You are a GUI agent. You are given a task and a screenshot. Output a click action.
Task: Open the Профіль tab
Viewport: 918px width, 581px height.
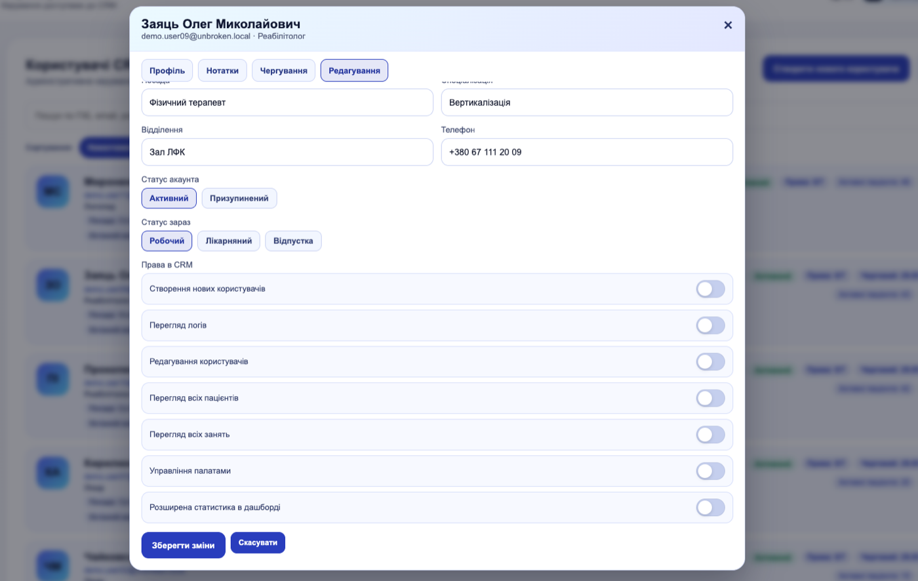click(x=167, y=71)
